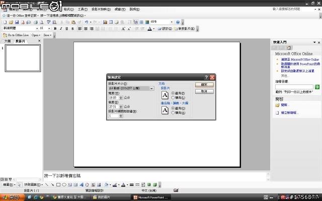Pick the Oval tool in the drawing toolbar
This screenshot has height=201, width=322.
[64, 185]
